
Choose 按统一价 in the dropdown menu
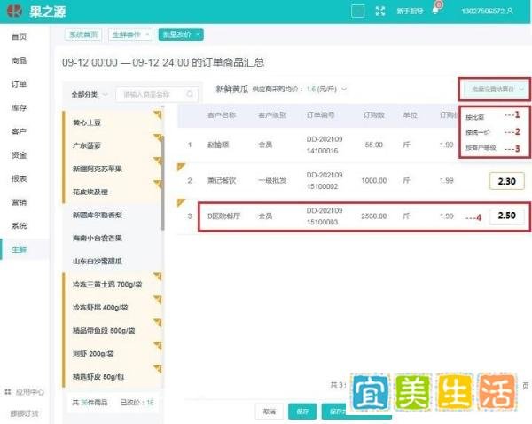(478, 132)
